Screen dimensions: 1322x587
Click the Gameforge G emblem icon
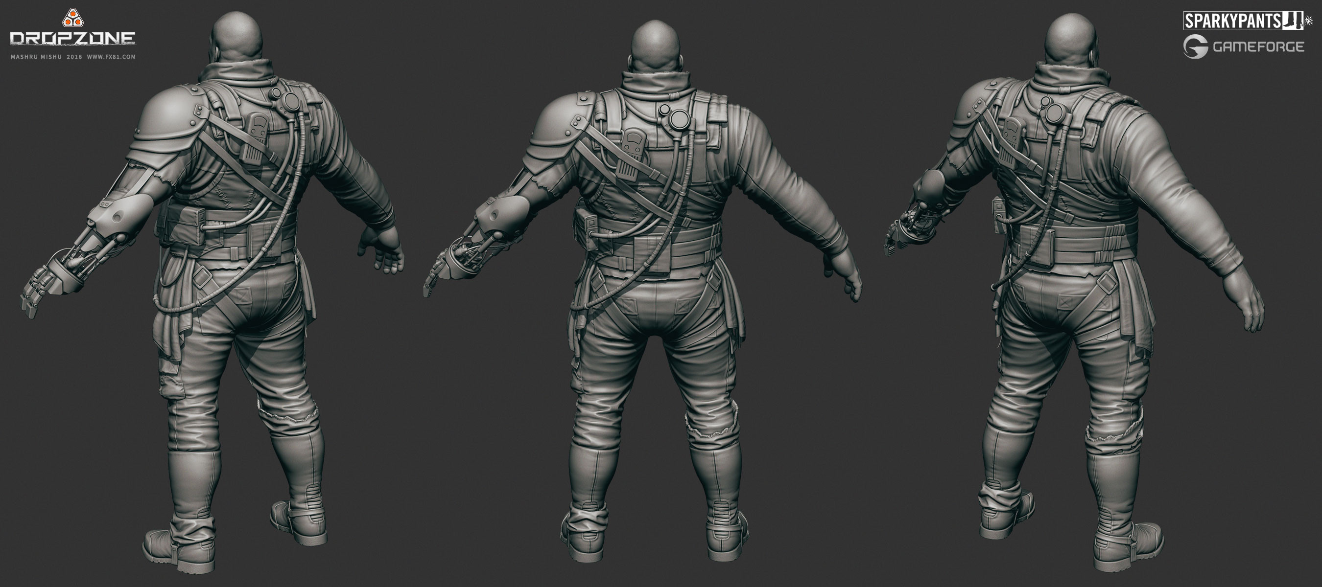click(x=1195, y=47)
